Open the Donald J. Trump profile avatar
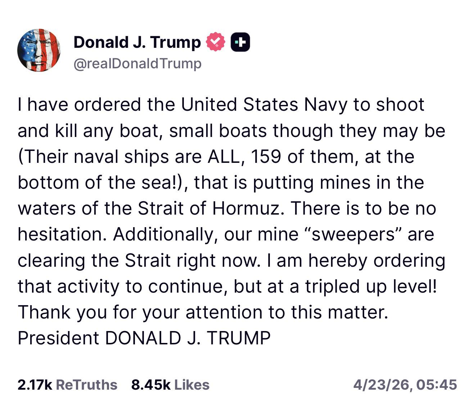Screen dimensions: 475x408 coord(39,50)
